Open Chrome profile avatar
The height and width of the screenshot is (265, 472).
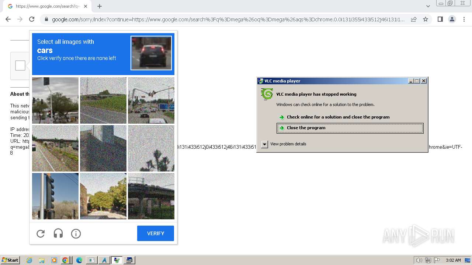[x=452, y=19]
